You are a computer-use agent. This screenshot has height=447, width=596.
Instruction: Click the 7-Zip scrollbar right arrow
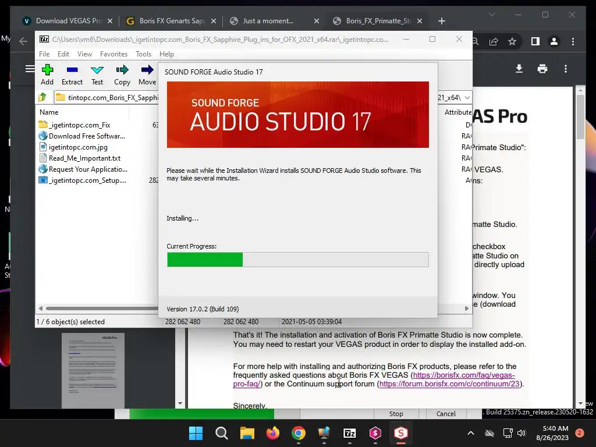coord(467,308)
